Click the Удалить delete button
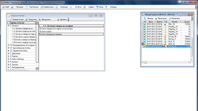The height and width of the screenshot is (111, 198). [62, 19]
